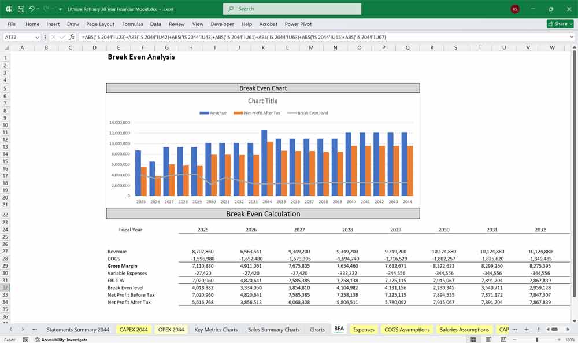Click the zoom slider in status bar
Image resolution: width=578 pixels, height=343 pixels.
[x=537, y=340]
